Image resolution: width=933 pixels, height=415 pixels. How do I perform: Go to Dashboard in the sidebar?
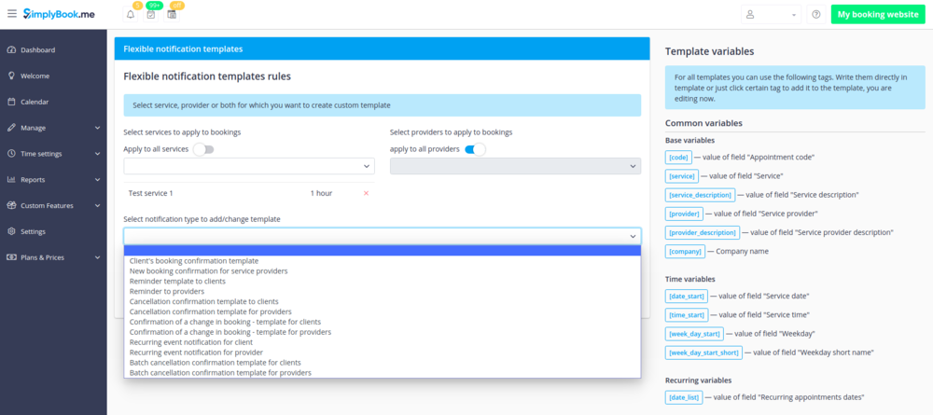coord(37,50)
